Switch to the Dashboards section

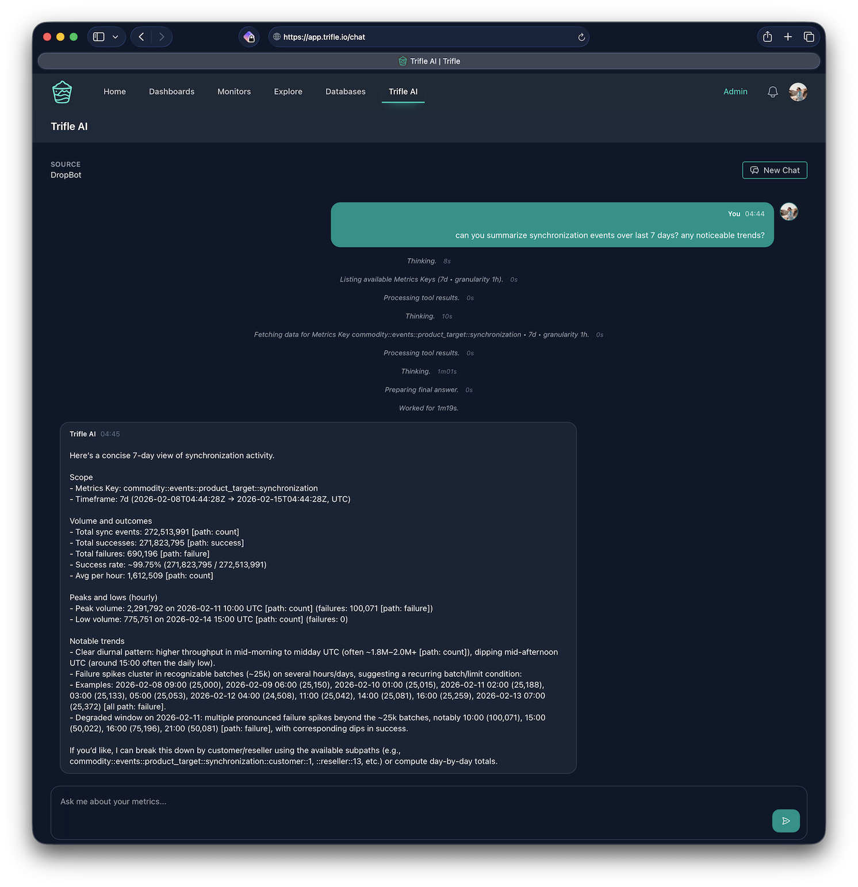coord(171,91)
